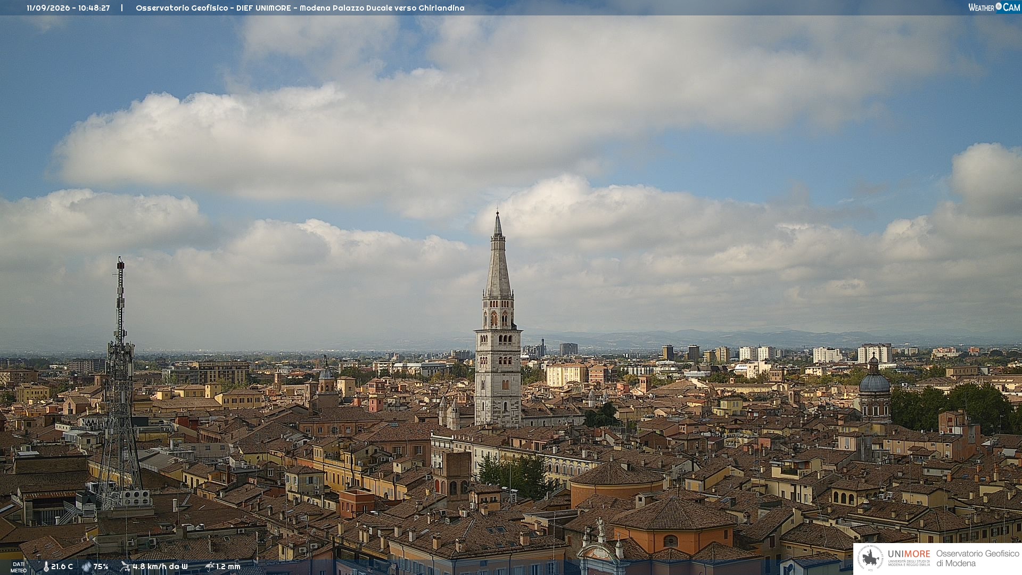Click the Osservatorio Geofisico title text at top
Screen dimensions: 1022x575
[x=300, y=8]
